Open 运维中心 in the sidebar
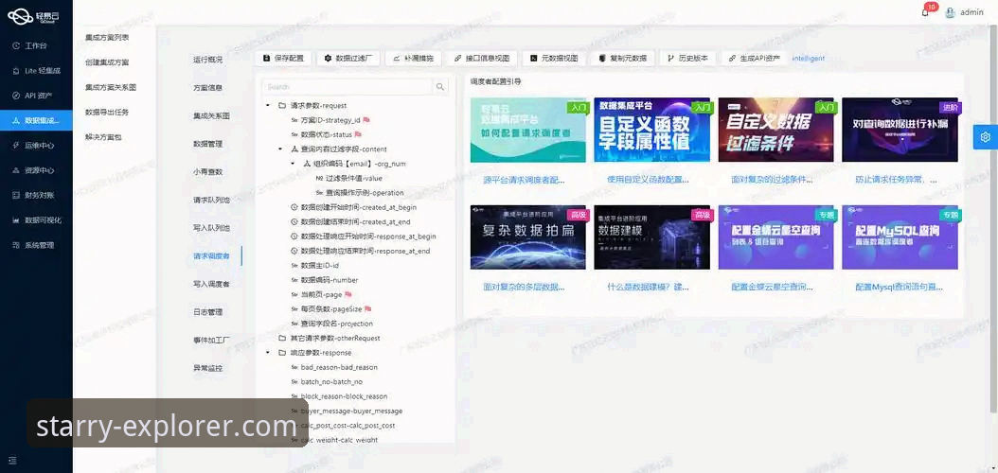998x473 pixels. pos(36,145)
